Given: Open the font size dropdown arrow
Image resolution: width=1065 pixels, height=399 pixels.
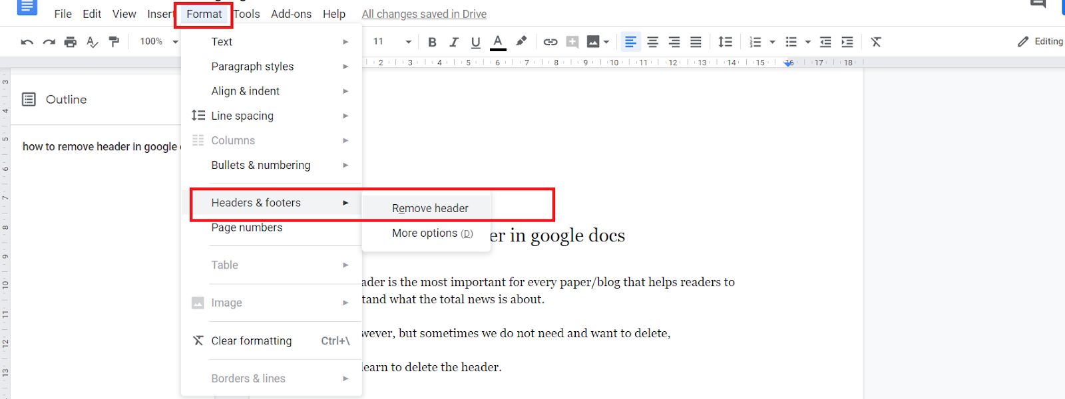Looking at the screenshot, I should coord(408,42).
